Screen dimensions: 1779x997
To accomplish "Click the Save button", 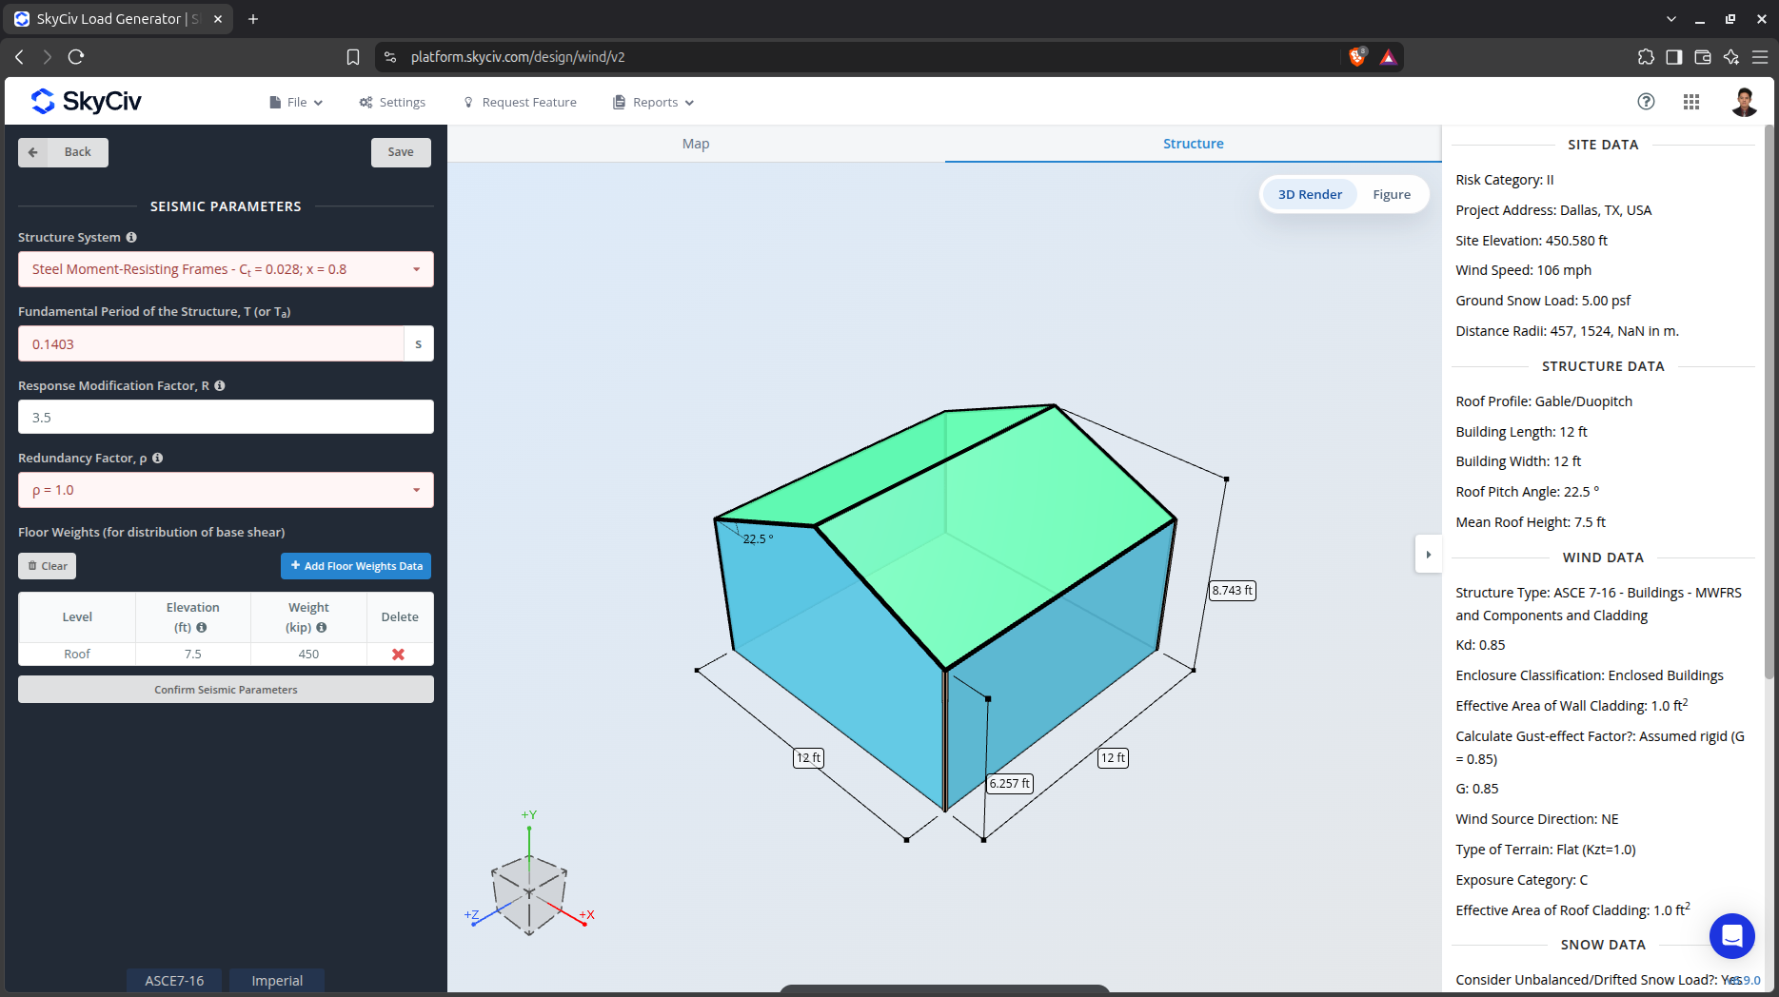I will pos(401,152).
